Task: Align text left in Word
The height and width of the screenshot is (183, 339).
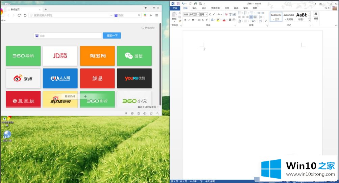Action: tap(239, 17)
